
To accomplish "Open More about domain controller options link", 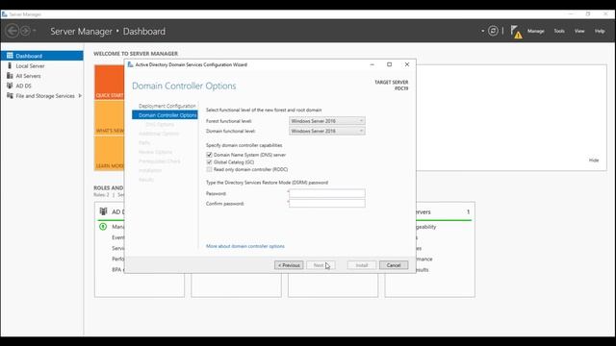I will pyautogui.click(x=245, y=246).
